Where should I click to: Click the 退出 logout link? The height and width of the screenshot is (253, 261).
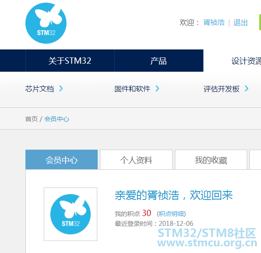point(240,22)
